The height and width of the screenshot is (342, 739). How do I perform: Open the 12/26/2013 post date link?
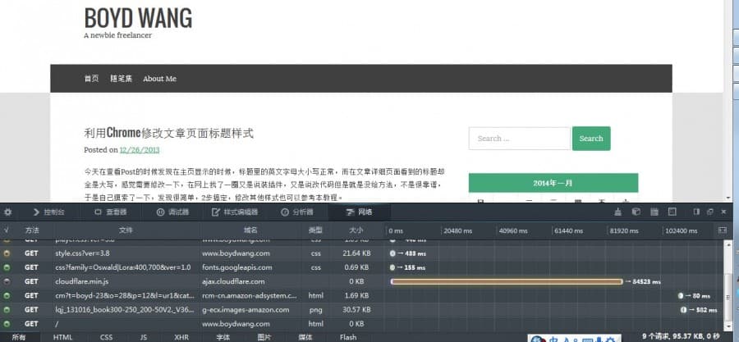coord(140,150)
